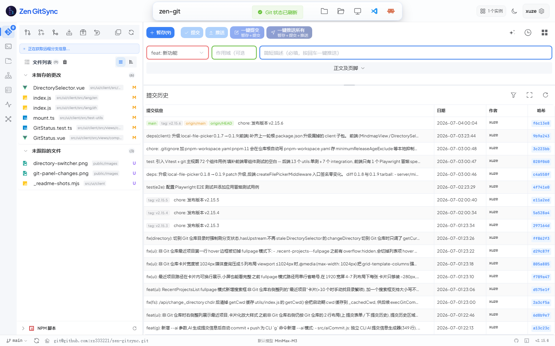Expand commit history to fullscreen
555x346 pixels.
(x=529, y=95)
